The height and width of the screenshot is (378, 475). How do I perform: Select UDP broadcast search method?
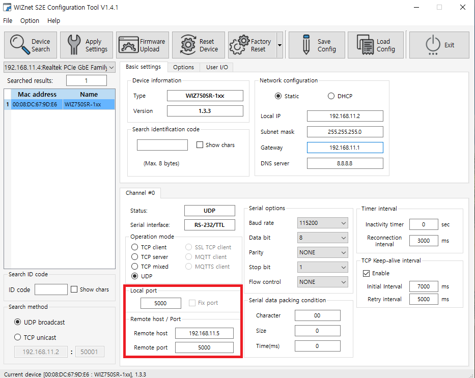[x=18, y=322]
